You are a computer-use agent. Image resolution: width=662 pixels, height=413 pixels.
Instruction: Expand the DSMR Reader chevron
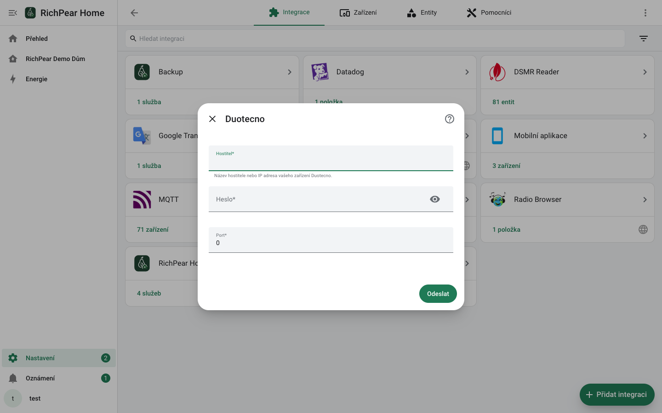click(x=645, y=72)
